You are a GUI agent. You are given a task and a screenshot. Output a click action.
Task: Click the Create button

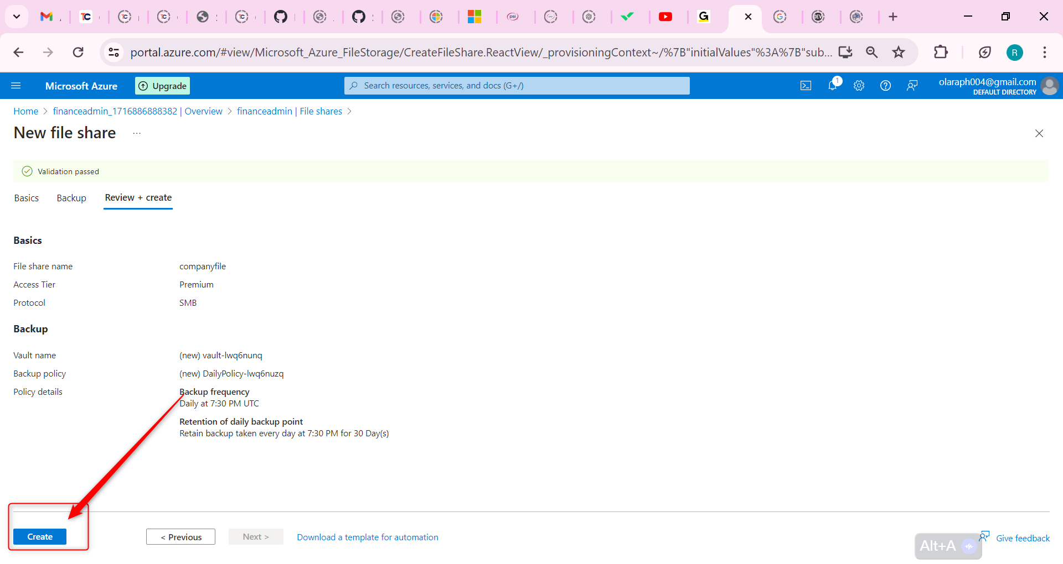[40, 537]
